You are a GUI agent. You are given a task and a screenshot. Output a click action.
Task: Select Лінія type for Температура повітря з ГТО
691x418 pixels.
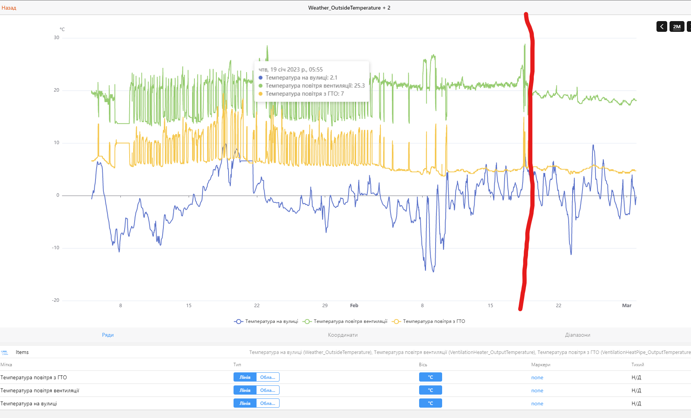tap(245, 377)
